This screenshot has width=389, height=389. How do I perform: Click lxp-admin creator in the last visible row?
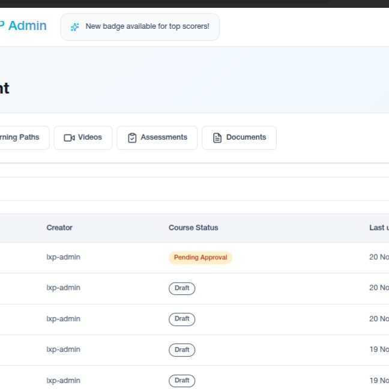(63, 381)
